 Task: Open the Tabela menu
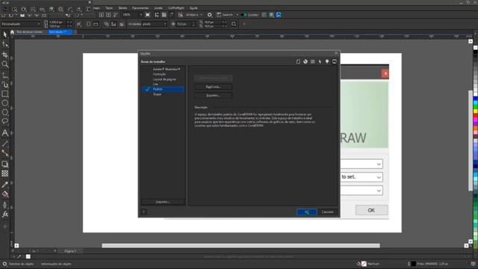click(x=122, y=8)
